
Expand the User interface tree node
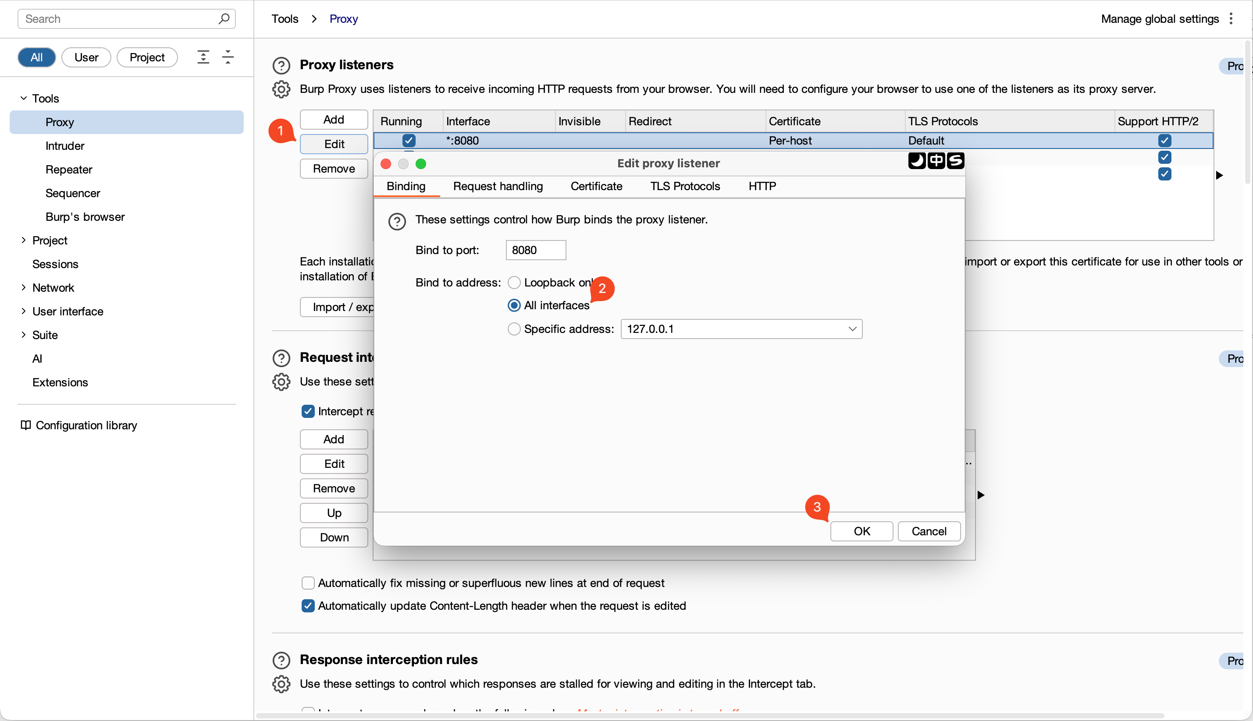(x=23, y=311)
